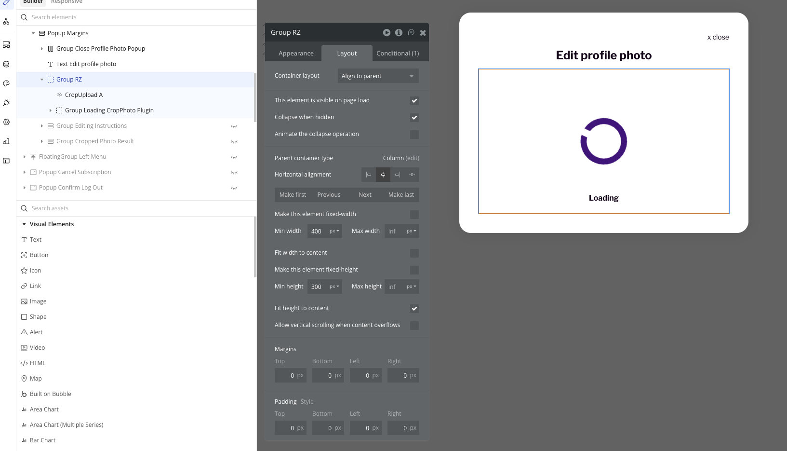Click the Min width input field

point(317,232)
